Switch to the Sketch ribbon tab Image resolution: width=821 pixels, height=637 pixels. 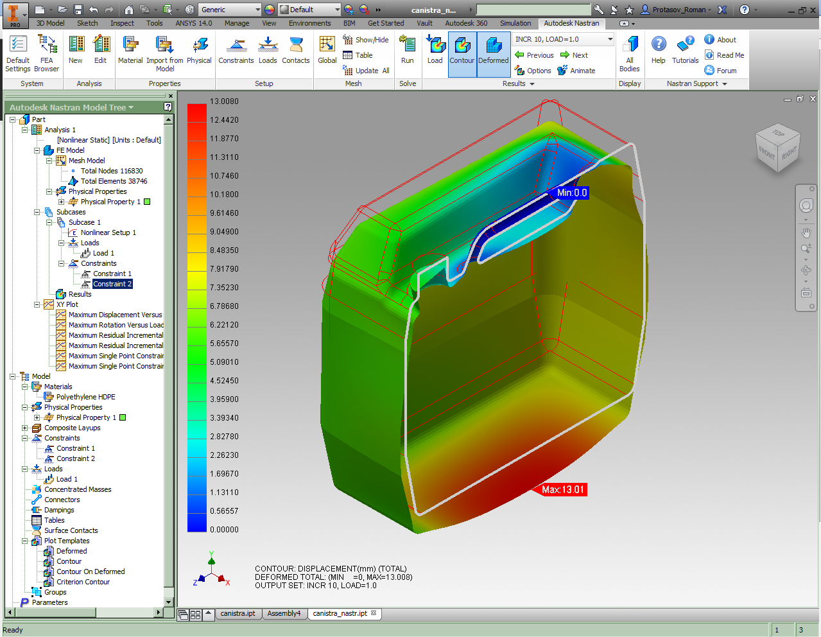pyautogui.click(x=87, y=23)
